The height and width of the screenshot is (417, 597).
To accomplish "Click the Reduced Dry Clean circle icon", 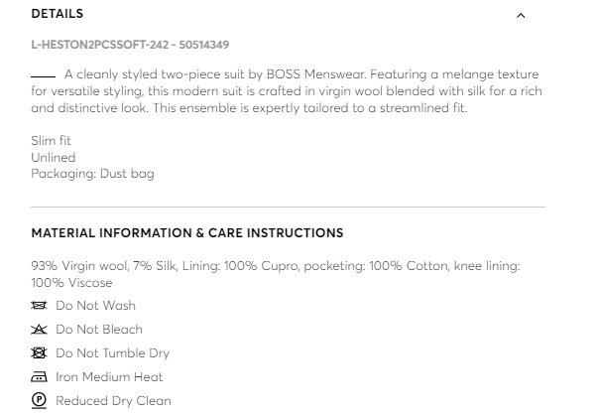I will point(40,401).
